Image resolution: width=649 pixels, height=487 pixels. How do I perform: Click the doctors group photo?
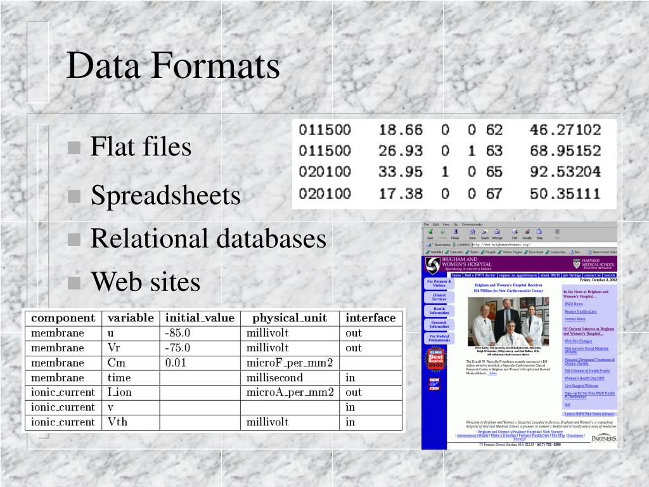click(508, 321)
